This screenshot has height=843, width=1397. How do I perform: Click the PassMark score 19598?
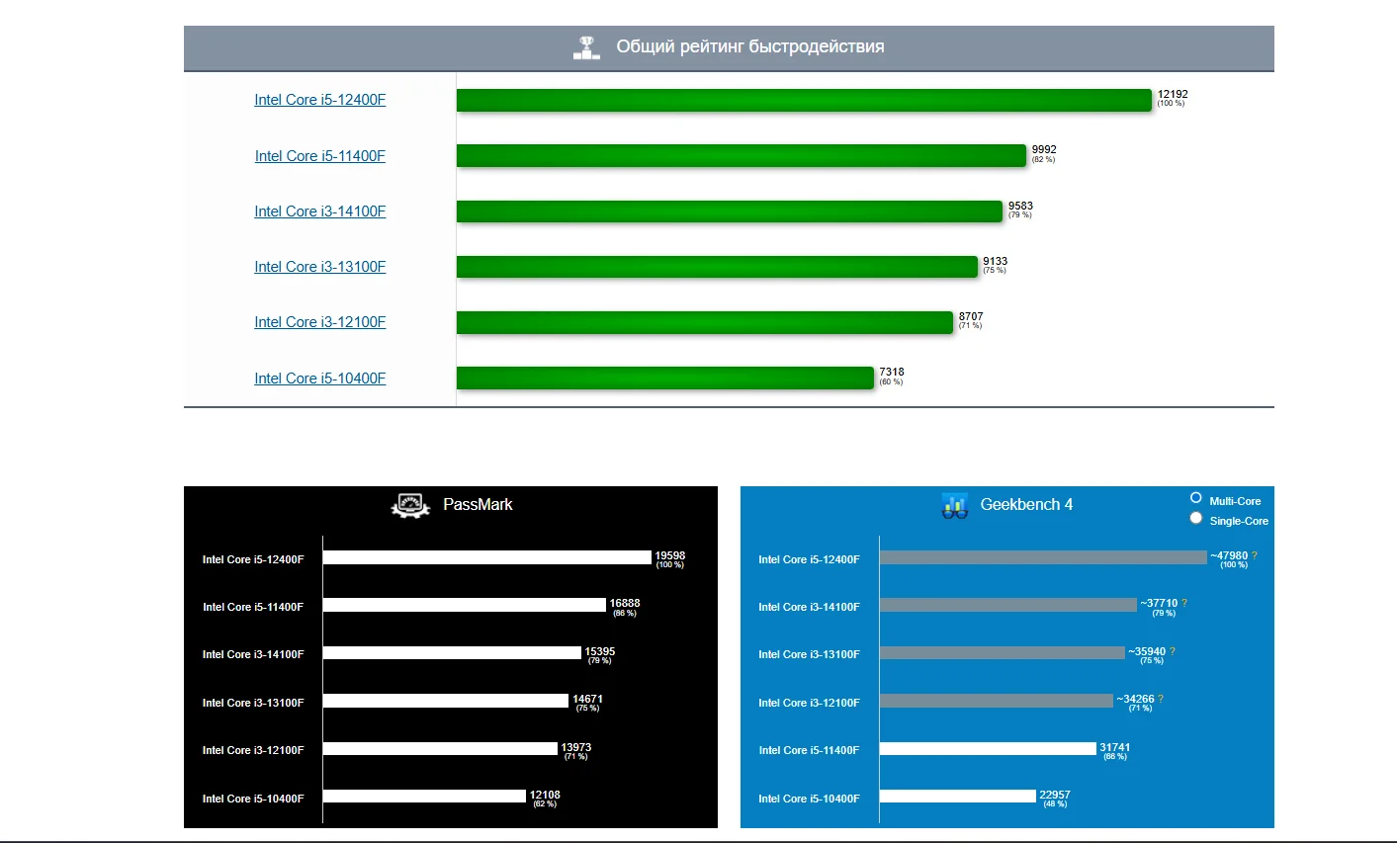tap(670, 555)
